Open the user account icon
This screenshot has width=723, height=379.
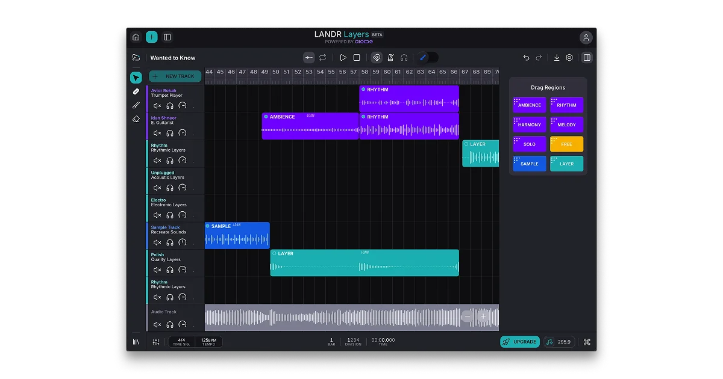click(x=586, y=37)
